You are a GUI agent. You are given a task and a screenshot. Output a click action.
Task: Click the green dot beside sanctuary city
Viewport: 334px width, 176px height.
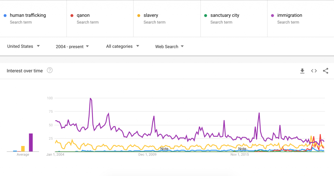(205, 15)
